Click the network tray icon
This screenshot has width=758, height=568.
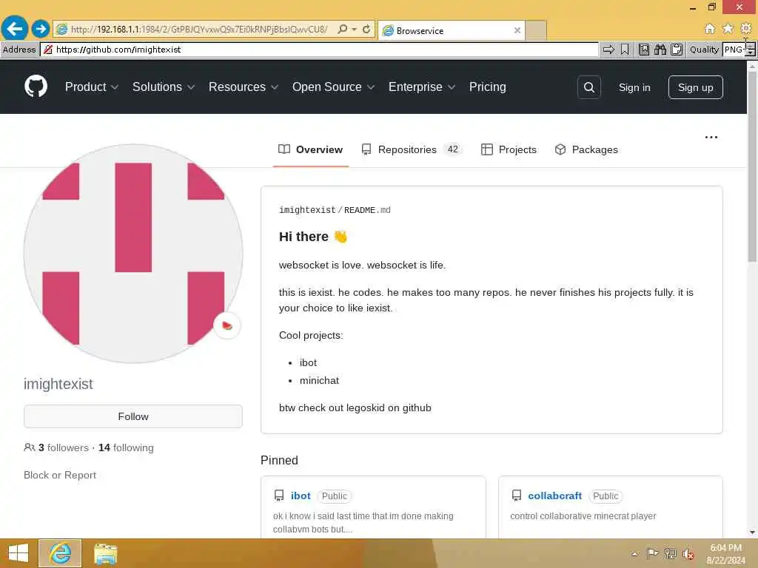[x=670, y=553]
